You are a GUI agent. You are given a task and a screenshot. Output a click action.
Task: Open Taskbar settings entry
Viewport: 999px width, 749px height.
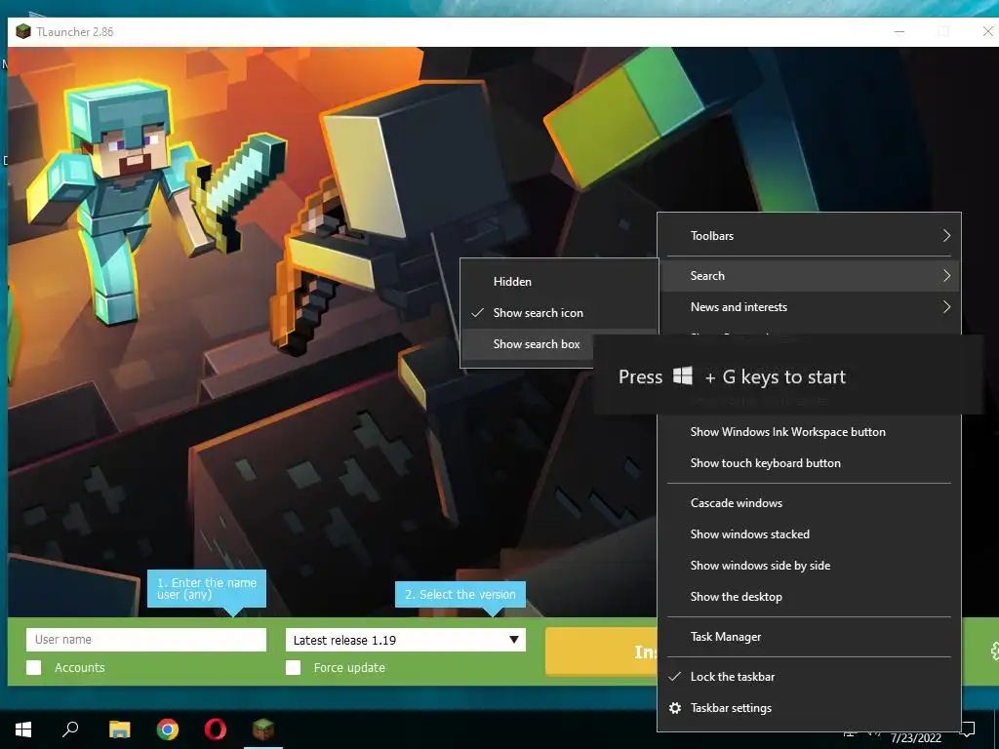[809, 708]
